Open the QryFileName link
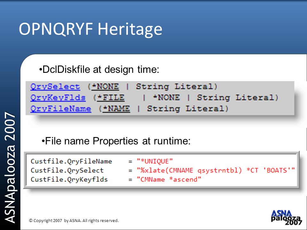307x230 pixels. (61, 109)
